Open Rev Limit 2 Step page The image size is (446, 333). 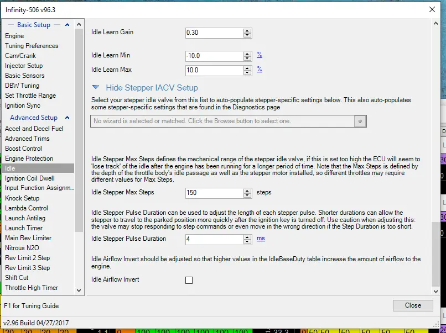[27, 258]
